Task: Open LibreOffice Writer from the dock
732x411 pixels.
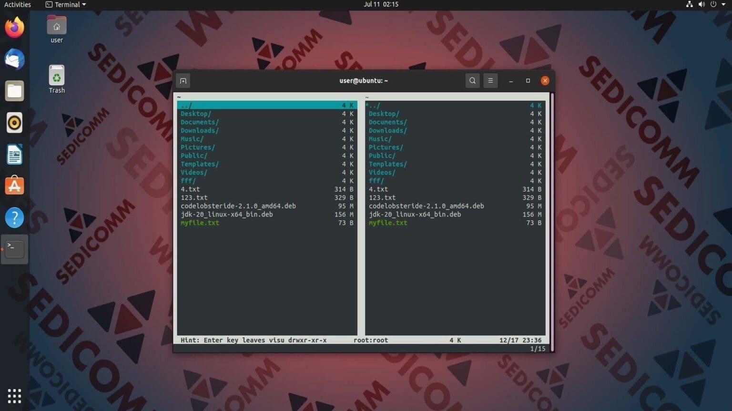Action: [14, 154]
